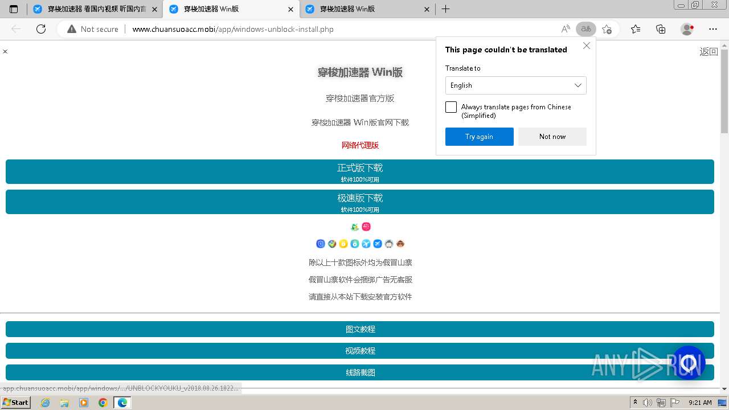Screen dimensions: 729x410
Task: Open Chrome from taskbar
Action: [103, 403]
